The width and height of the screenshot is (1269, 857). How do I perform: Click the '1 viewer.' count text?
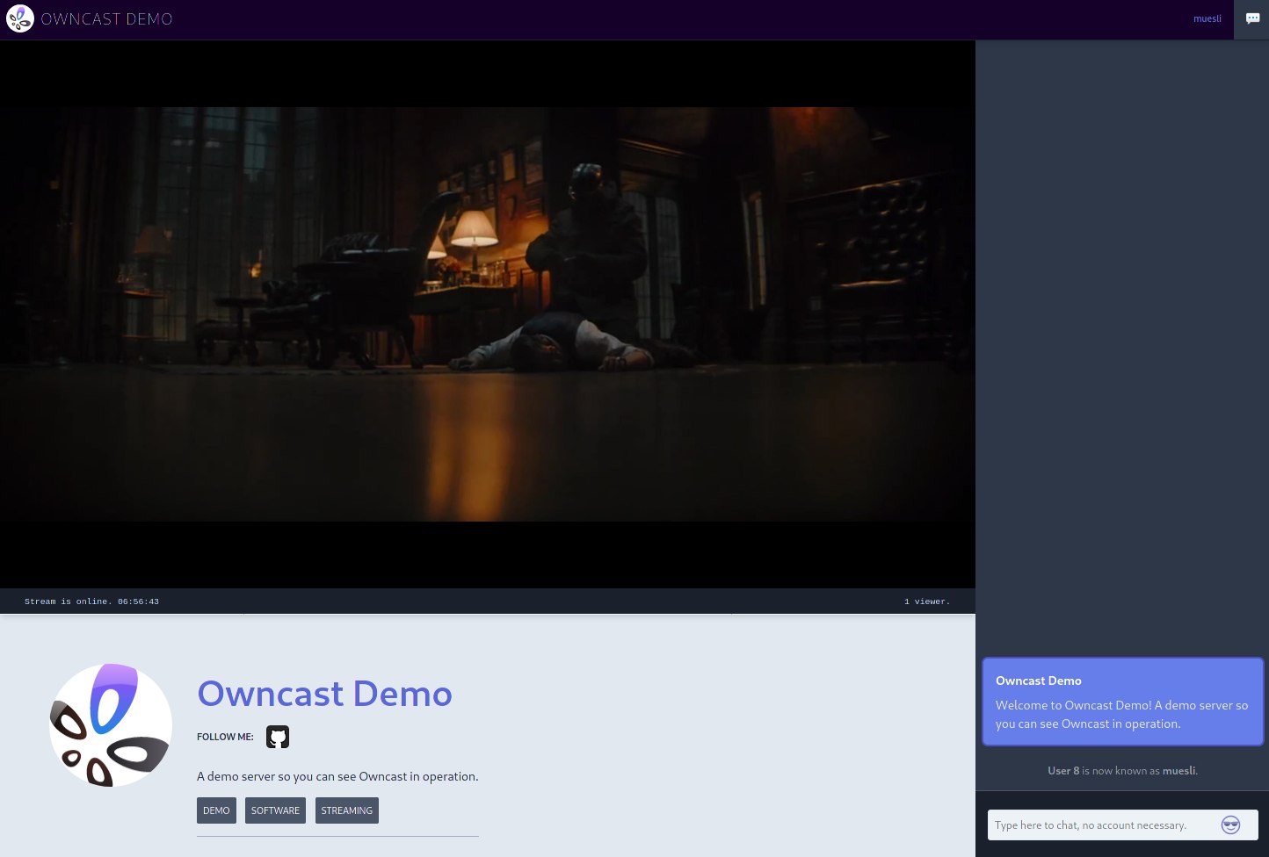pos(926,601)
